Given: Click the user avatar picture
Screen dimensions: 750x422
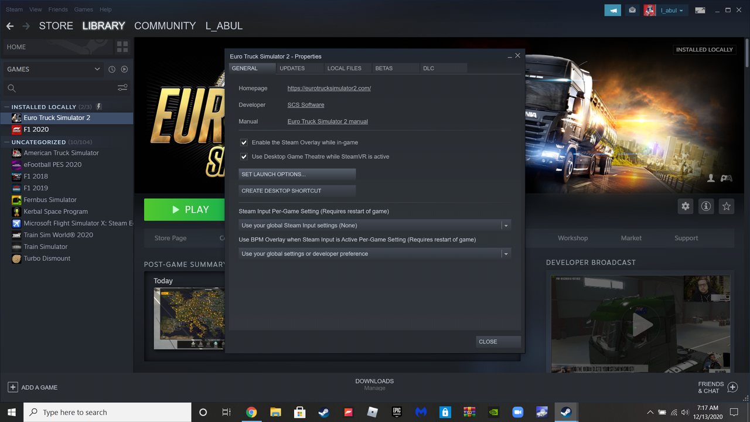Looking at the screenshot, I should (x=649, y=10).
